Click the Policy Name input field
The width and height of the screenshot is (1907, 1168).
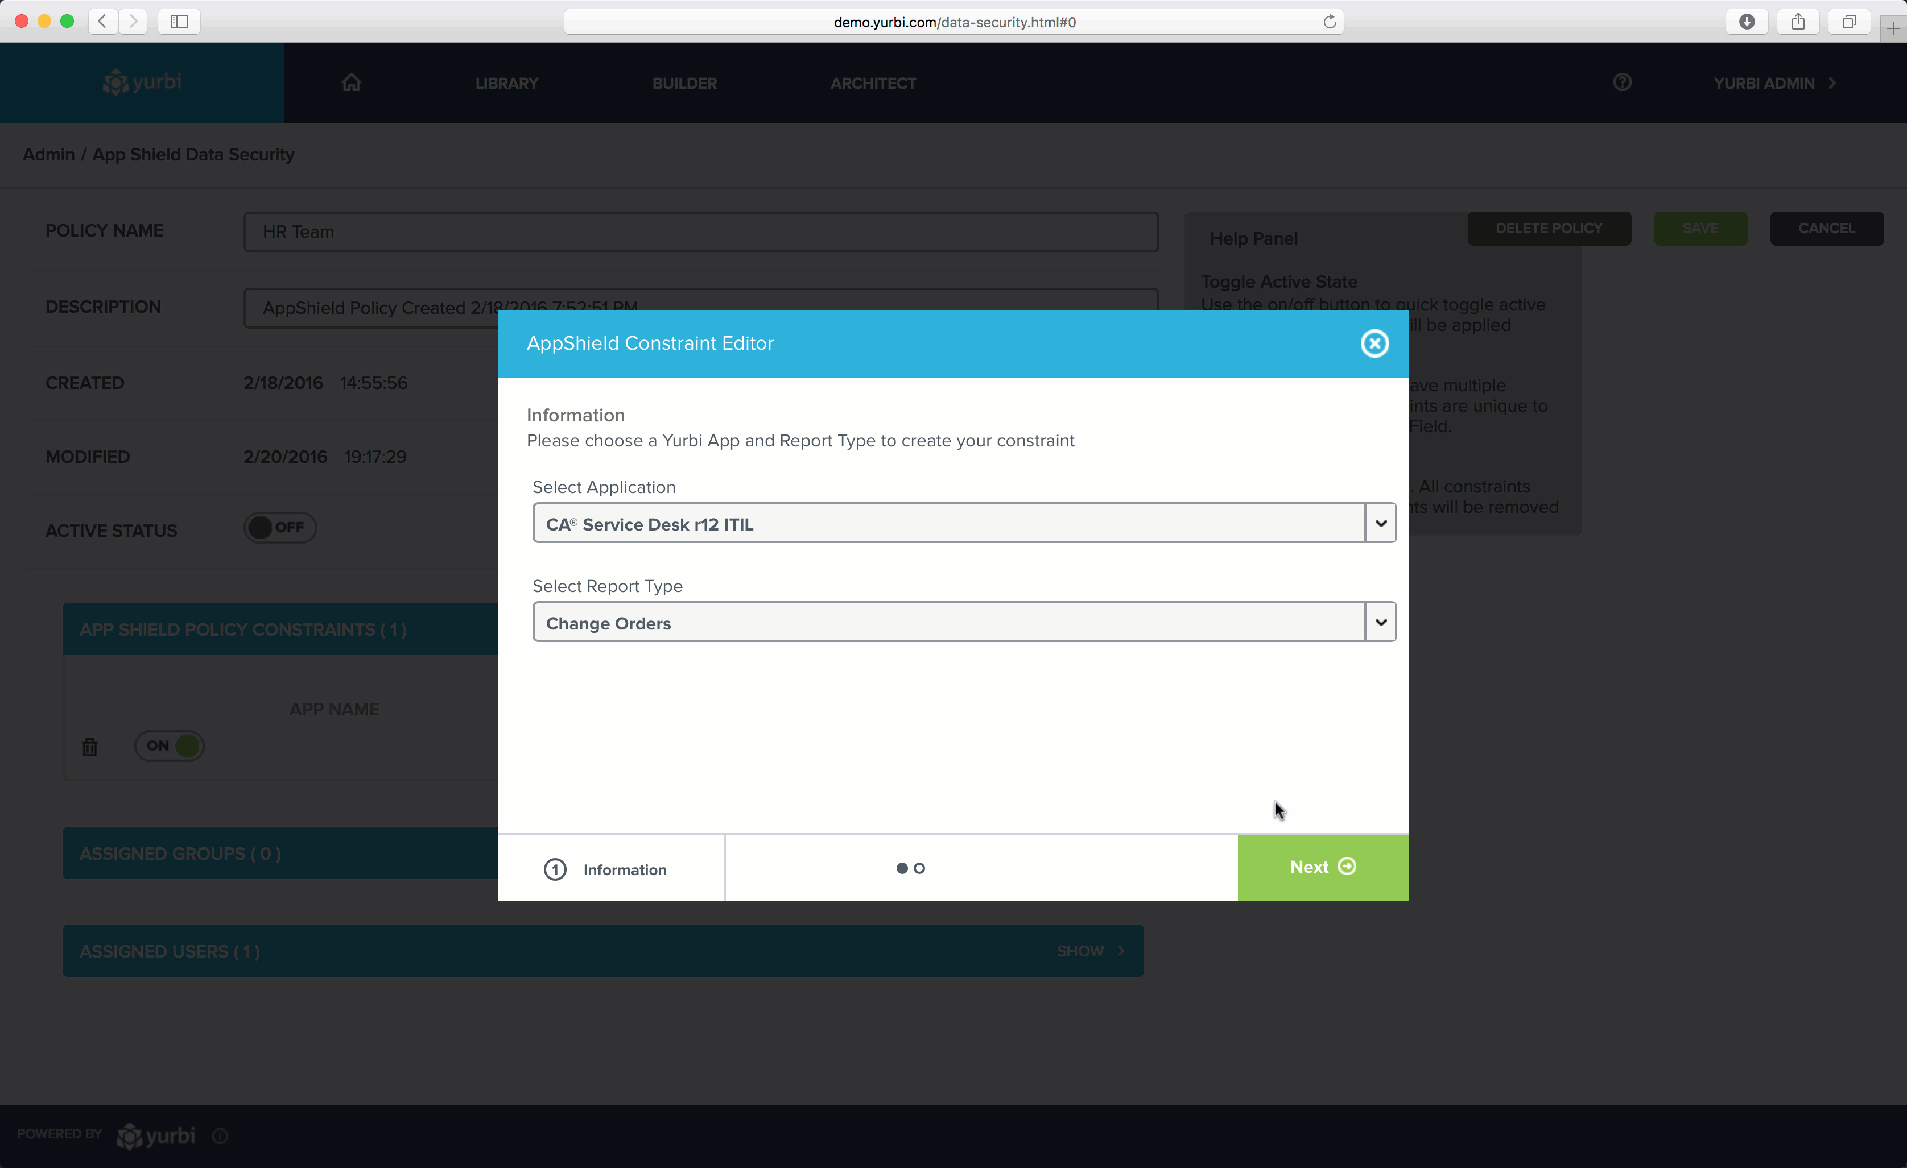point(700,231)
